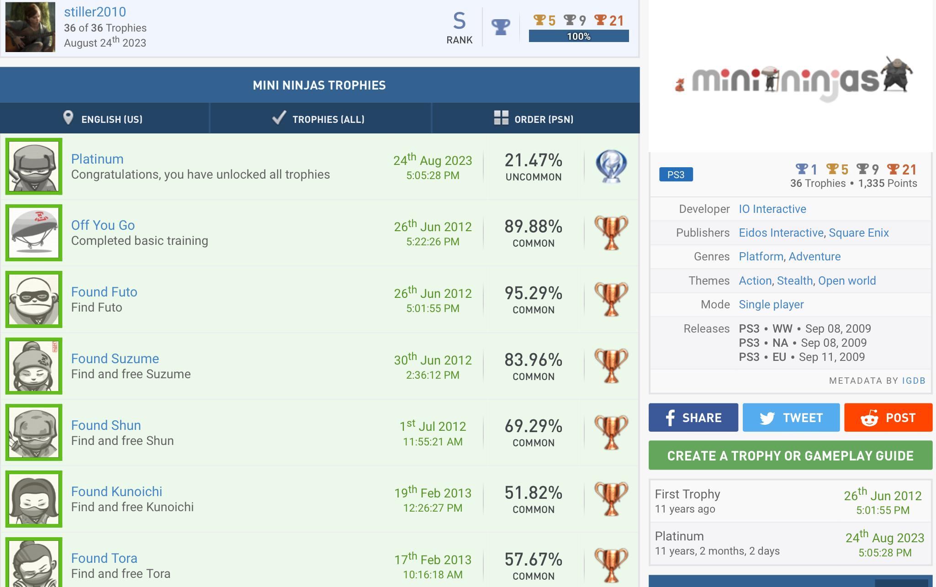Viewport: 936px width, 587px height.
Task: Click the bronze trophy count icon in the sidebar
Action: 893,169
